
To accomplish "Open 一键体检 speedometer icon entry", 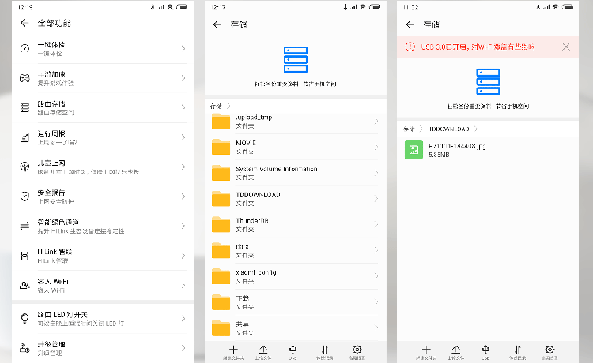I will point(25,48).
